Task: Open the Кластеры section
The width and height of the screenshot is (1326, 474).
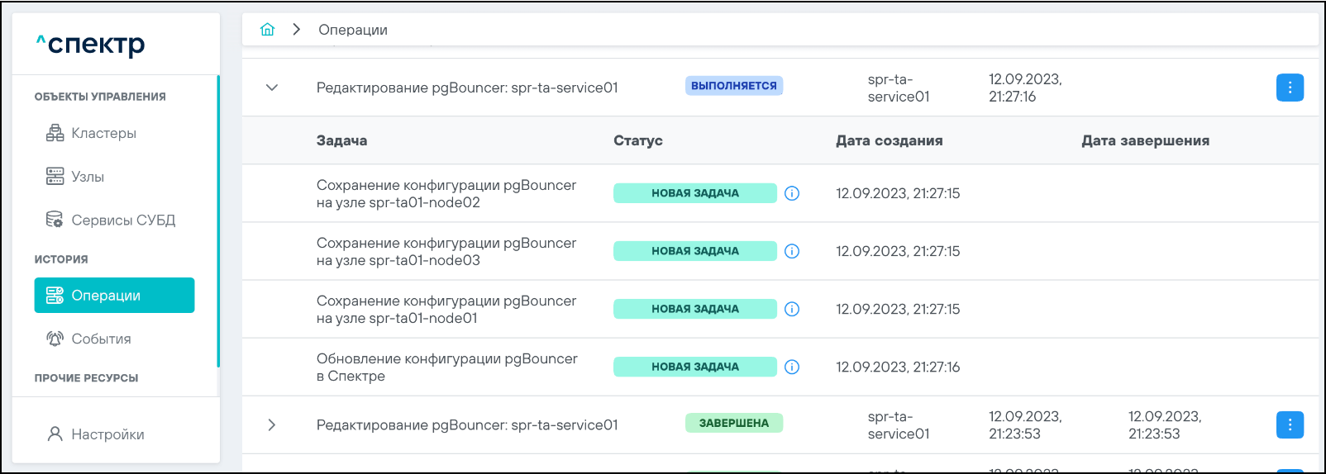Action: [103, 133]
